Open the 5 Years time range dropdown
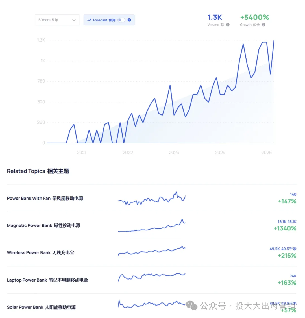Screen dimensions: 305x318 pyautogui.click(x=57, y=20)
